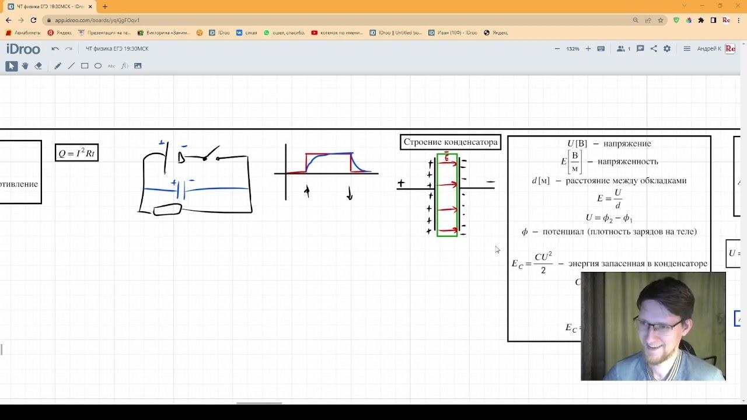Open the keyboard shortcuts icon

click(601, 49)
